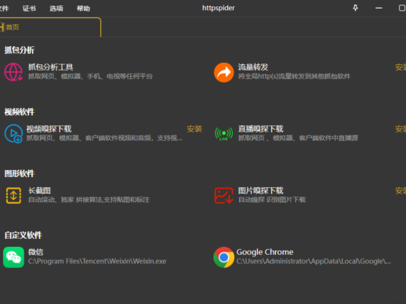The width and height of the screenshot is (406, 304).
Task: Open the 证书 menu
Action: (x=29, y=9)
